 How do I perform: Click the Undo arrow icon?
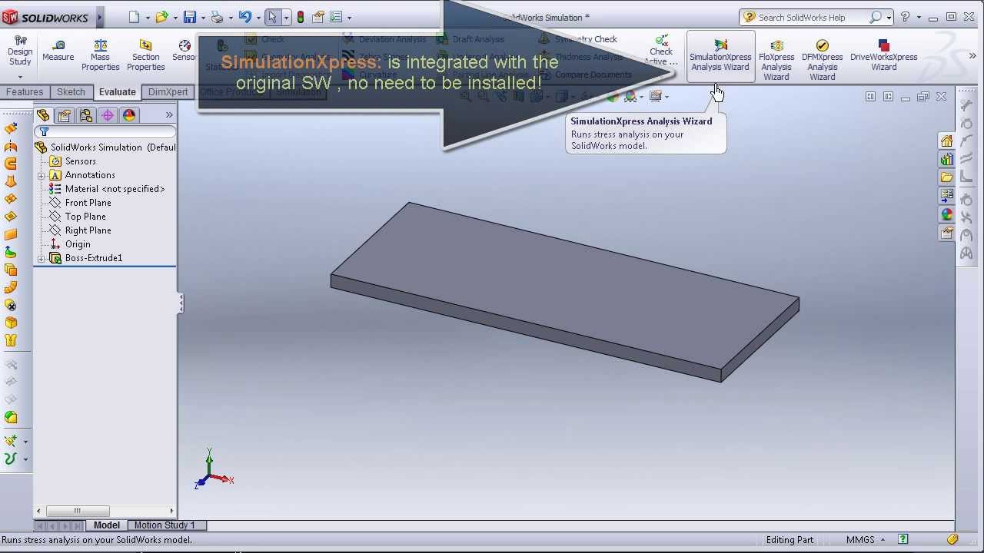[244, 17]
